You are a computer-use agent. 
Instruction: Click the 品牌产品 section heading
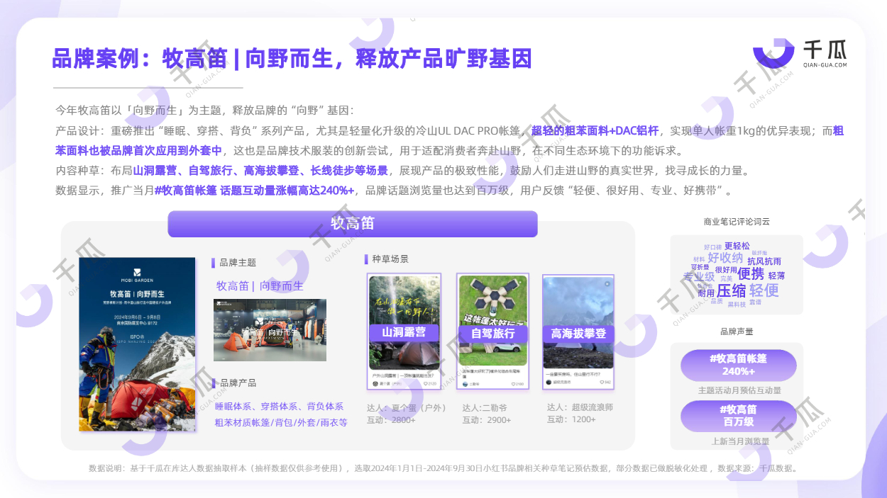pyautogui.click(x=238, y=383)
